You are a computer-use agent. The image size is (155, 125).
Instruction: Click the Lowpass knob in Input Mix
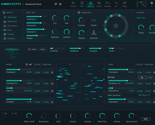coord(67,32)
